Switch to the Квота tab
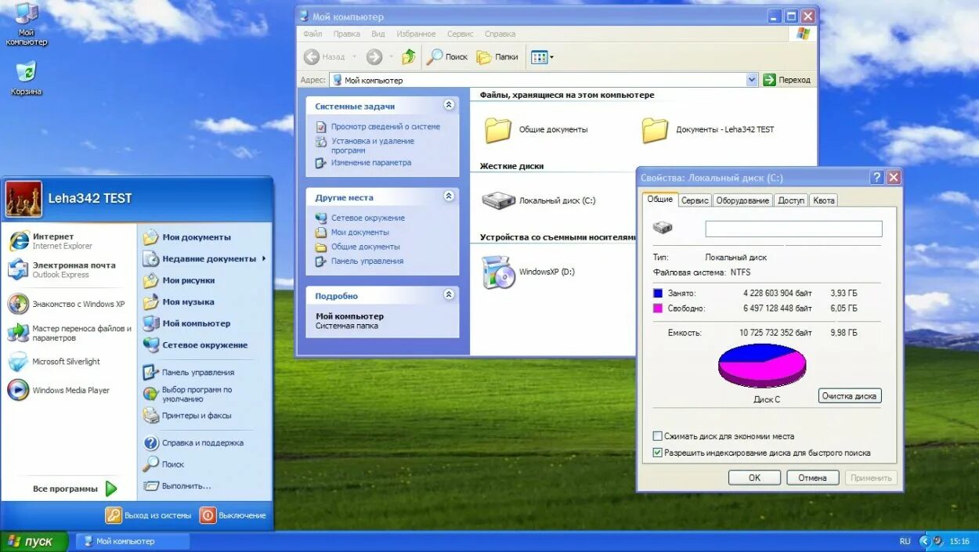 click(x=824, y=200)
